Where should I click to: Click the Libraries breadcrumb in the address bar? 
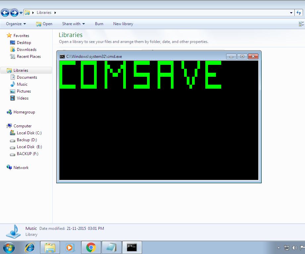(44, 12)
